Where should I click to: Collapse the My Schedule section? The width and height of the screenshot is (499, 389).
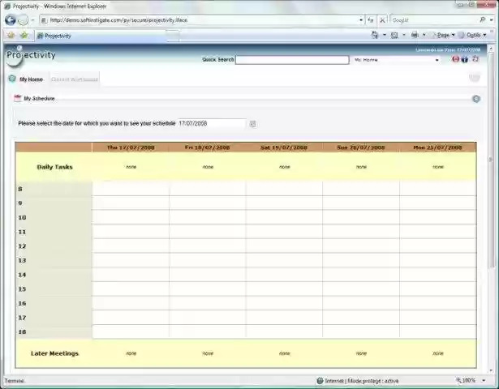[x=476, y=99]
